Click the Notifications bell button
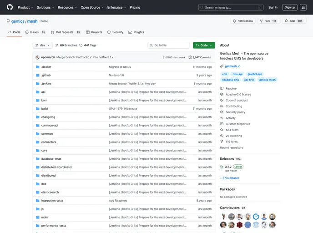This screenshot has height=233, width=313. (x=243, y=21)
